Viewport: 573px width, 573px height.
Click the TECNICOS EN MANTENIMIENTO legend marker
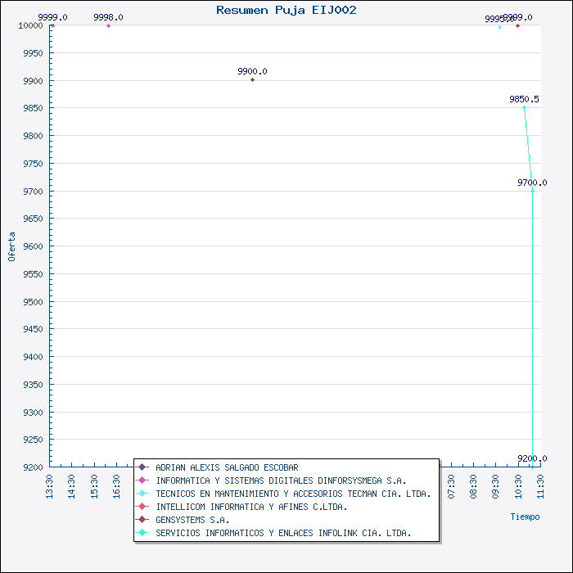tap(143, 494)
